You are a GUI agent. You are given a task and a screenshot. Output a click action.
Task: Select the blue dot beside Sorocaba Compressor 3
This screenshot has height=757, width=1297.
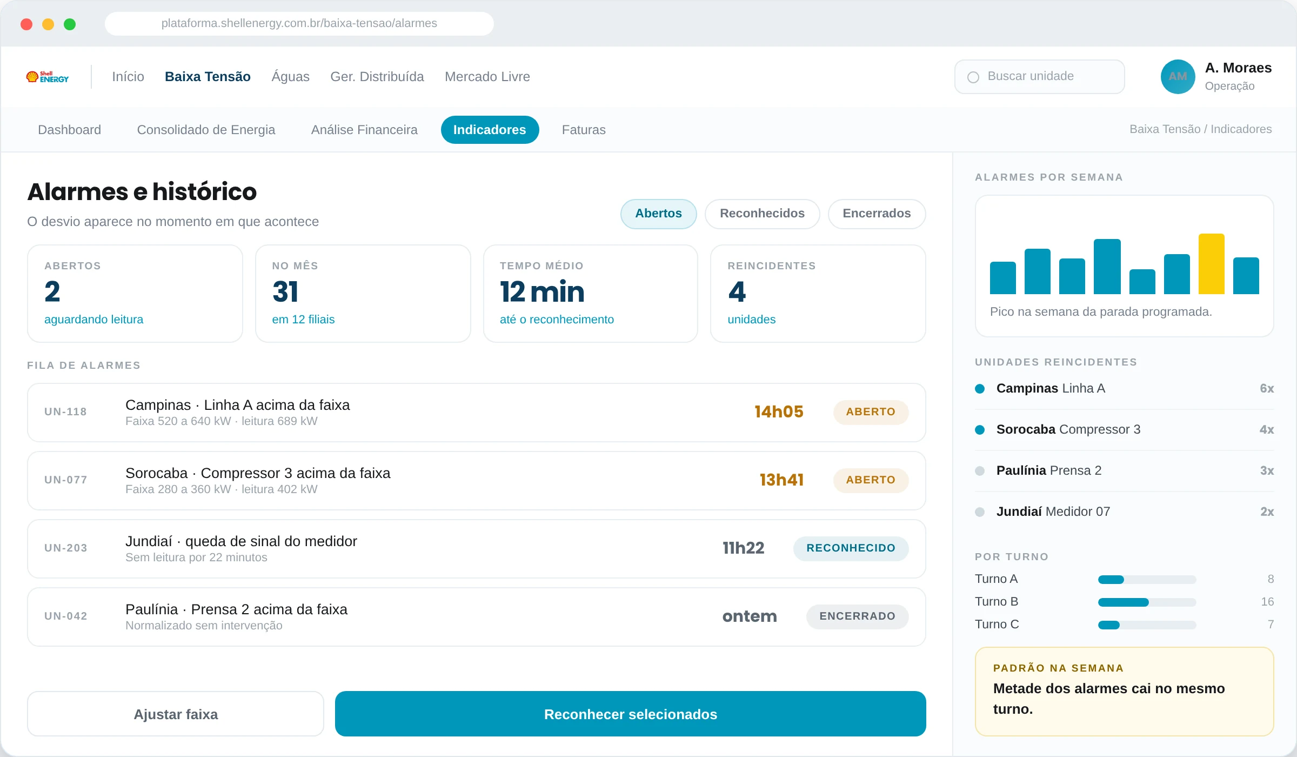pos(980,430)
